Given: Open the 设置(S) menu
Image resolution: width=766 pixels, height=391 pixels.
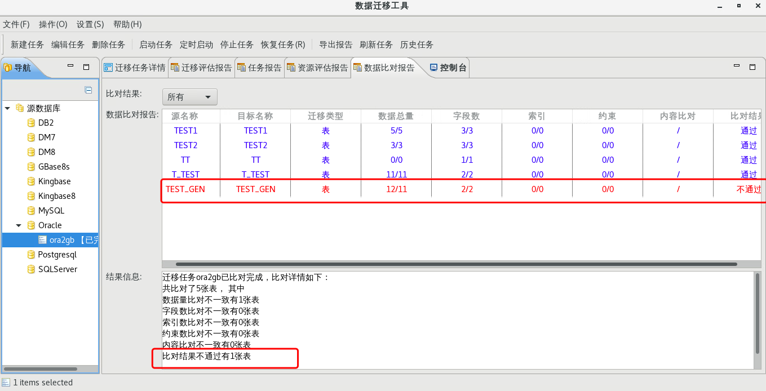Looking at the screenshot, I should click(90, 24).
